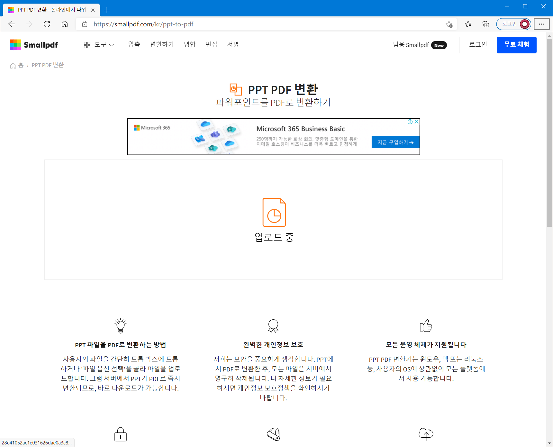The image size is (553, 447).
Task: Open the browser home page
Action: pyautogui.click(x=65, y=24)
